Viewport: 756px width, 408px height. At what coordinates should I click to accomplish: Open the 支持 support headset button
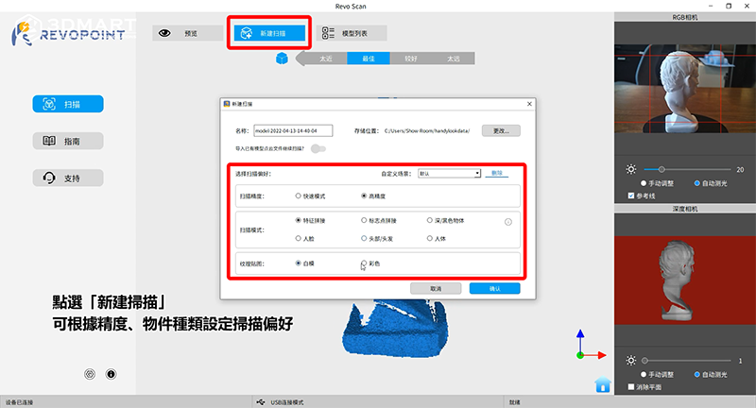(67, 178)
